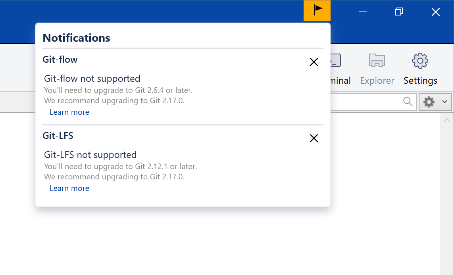Viewport: 454px width, 275px height.
Task: Open Explorer from the toolbar
Action: click(x=377, y=69)
